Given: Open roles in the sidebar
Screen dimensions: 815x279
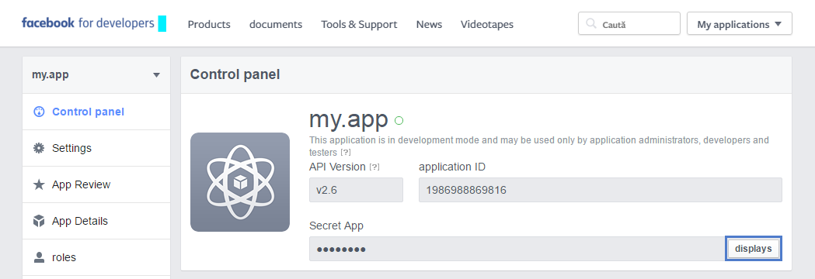Looking at the screenshot, I should point(96,257).
